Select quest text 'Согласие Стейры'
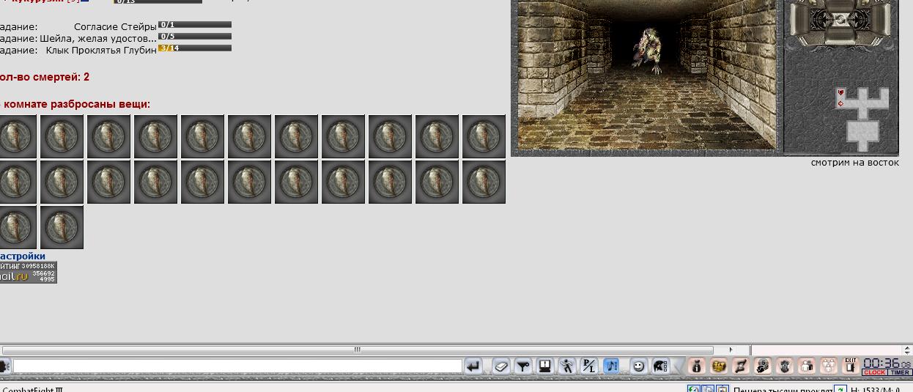913x392 pixels. click(x=115, y=26)
